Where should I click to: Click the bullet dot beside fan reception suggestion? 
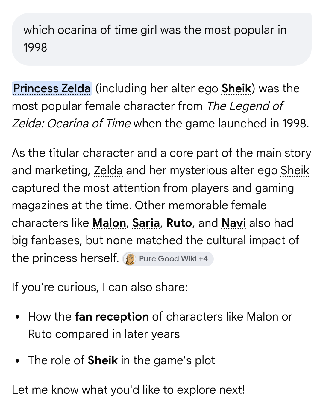coord(18,317)
